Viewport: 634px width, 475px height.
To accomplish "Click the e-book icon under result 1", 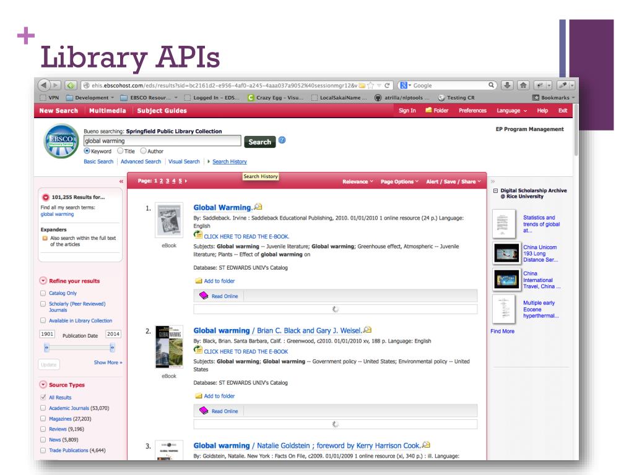I will coord(198,235).
